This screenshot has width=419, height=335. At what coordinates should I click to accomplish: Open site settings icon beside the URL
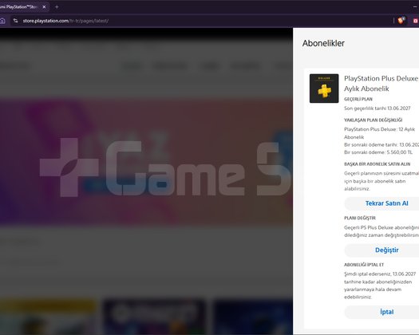pos(15,21)
